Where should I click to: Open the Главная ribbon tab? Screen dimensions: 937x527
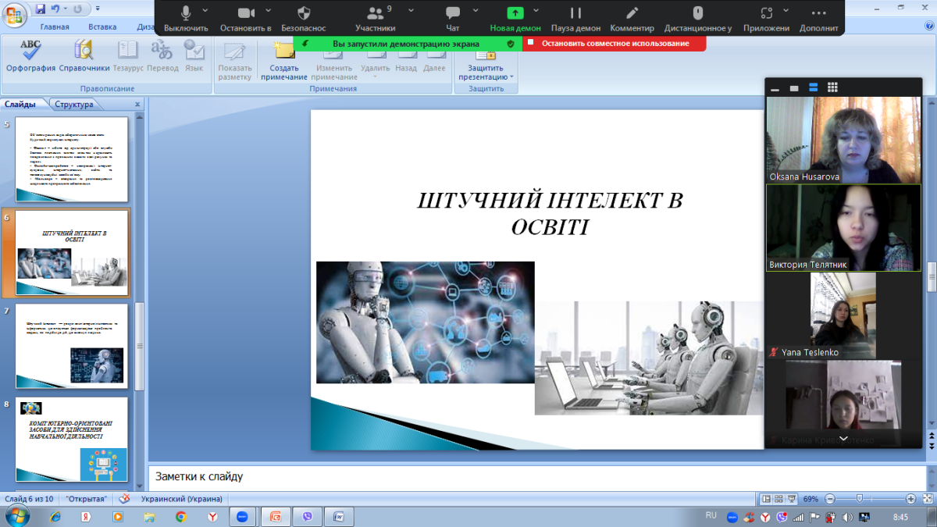click(x=55, y=27)
